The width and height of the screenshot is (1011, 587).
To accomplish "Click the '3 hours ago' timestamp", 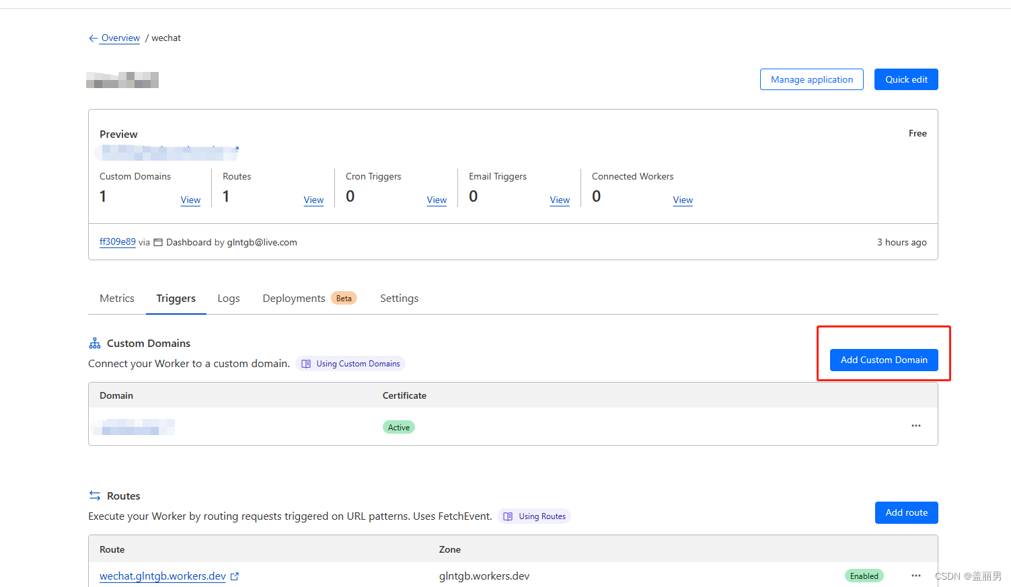I will pyautogui.click(x=901, y=242).
